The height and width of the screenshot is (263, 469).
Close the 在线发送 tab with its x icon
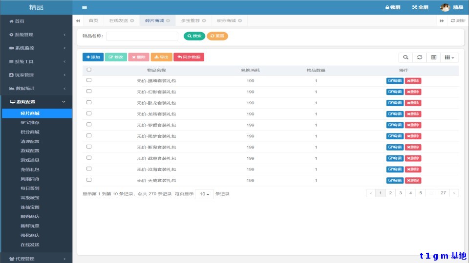(x=132, y=20)
